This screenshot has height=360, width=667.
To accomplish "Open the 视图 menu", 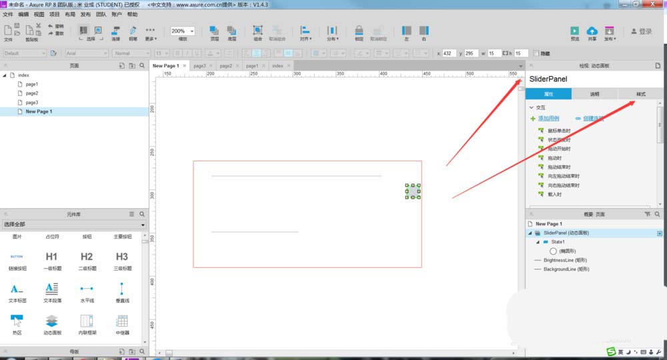I will (39, 15).
